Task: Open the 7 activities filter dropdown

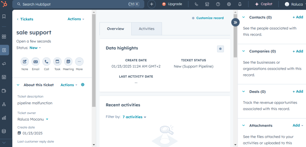Action: pyautogui.click(x=134, y=117)
